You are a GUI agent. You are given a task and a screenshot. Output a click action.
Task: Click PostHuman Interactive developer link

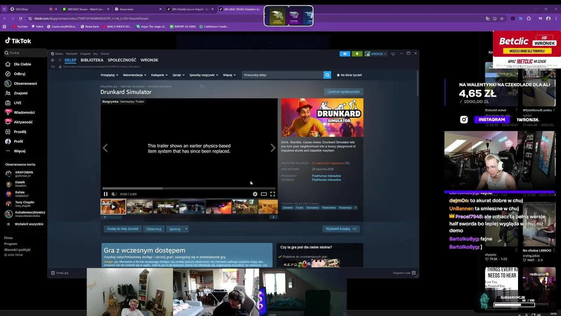[327, 176]
